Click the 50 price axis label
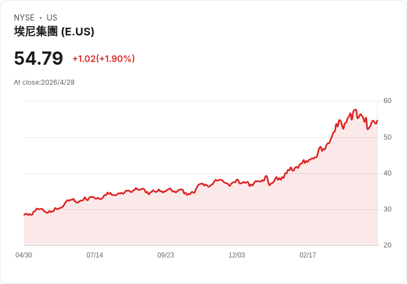The width and height of the screenshot is (407, 284). [x=387, y=137]
